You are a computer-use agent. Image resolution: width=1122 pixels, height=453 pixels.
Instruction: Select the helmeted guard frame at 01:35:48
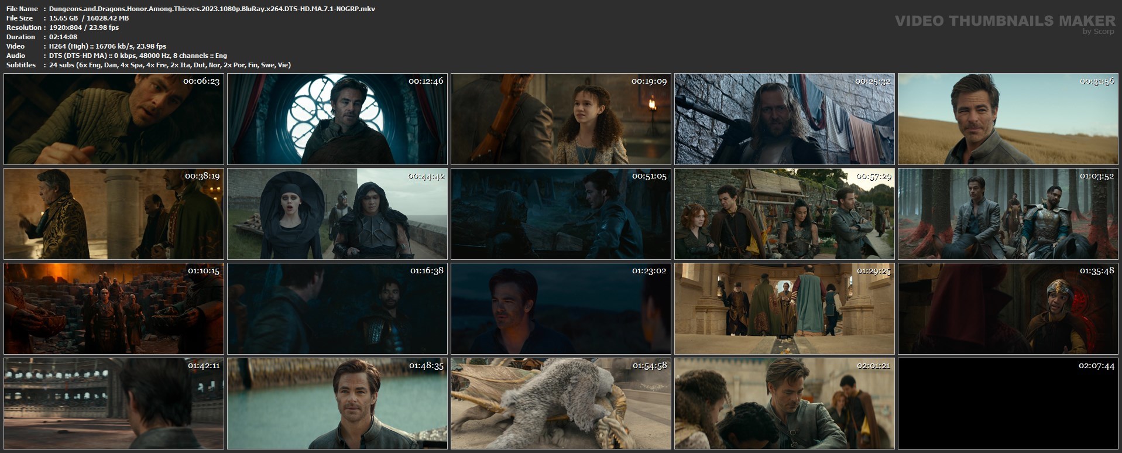[1008, 308]
